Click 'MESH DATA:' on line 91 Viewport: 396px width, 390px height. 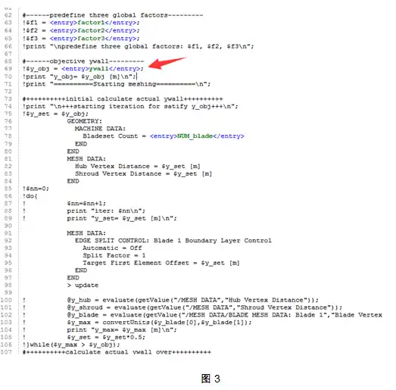click(86, 233)
